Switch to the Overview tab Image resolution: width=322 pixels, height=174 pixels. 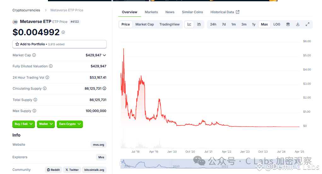click(130, 12)
